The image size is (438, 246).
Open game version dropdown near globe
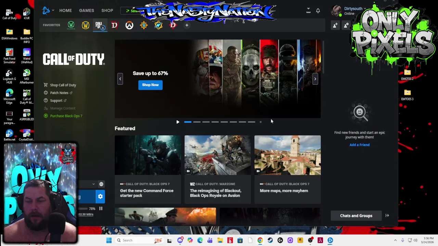click(93, 184)
